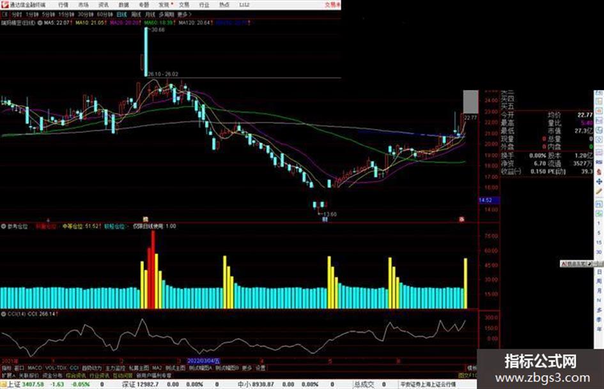This screenshot has height=389, width=604.
Task: Switch chart to 分时 period
Action: [x=17, y=15]
